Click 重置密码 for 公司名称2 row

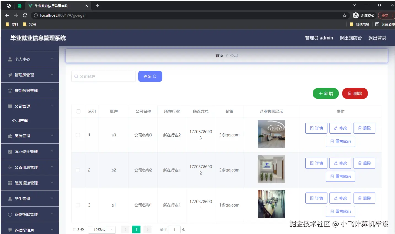(x=340, y=176)
